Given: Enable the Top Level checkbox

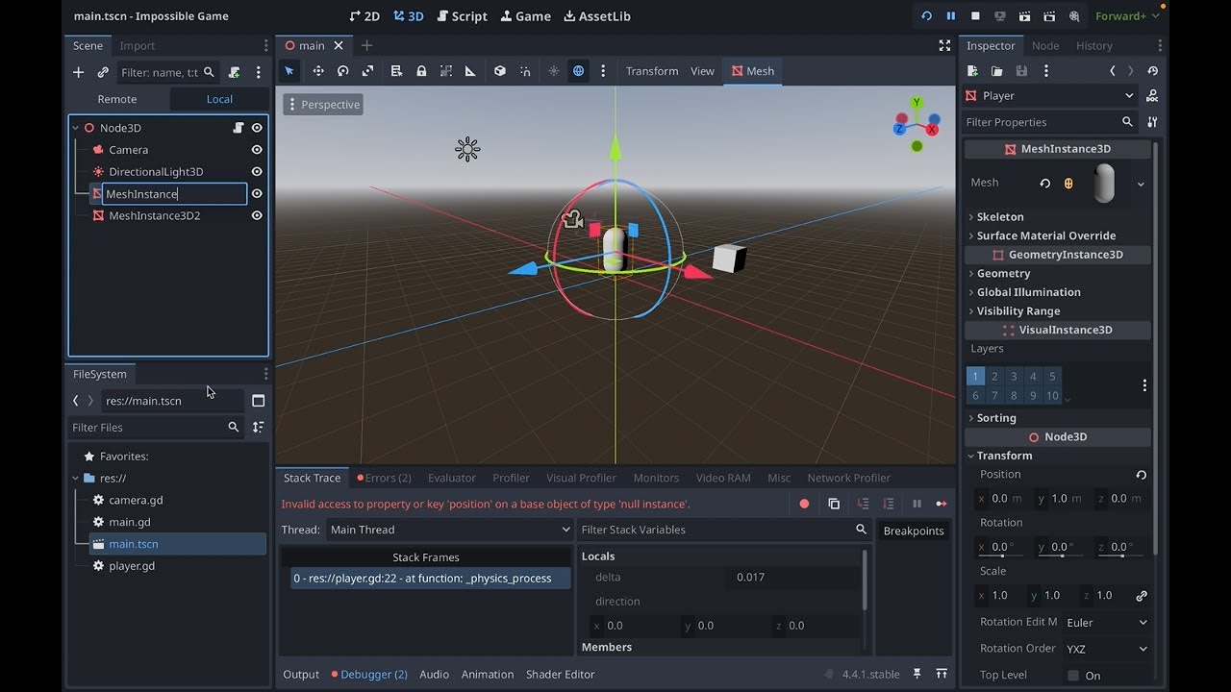Looking at the screenshot, I should coord(1073,676).
